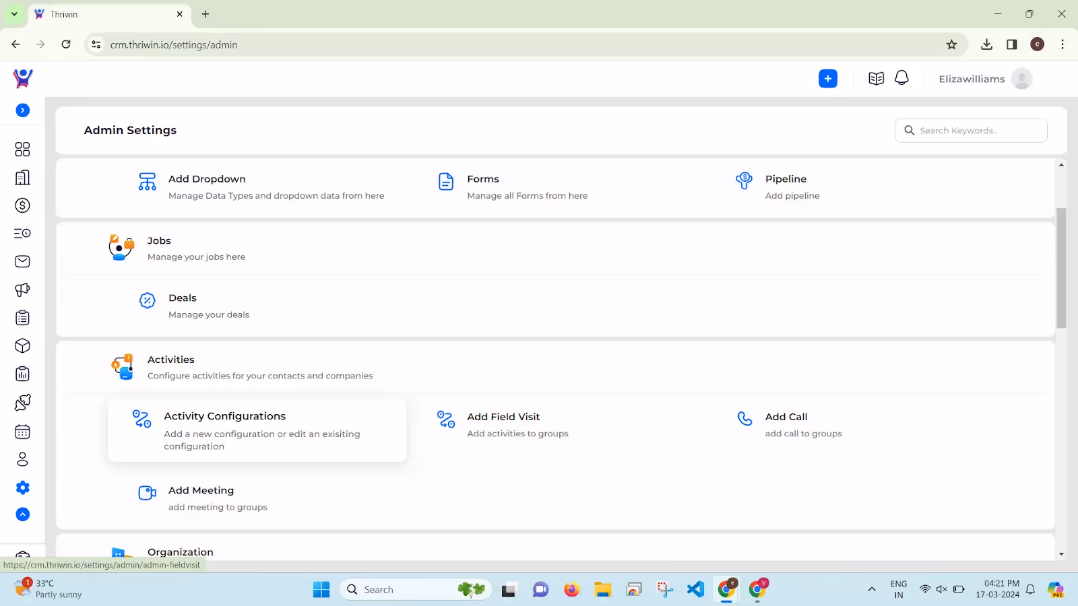This screenshot has height=606, width=1078.
Task: Click the address bar URL
Action: point(174,45)
